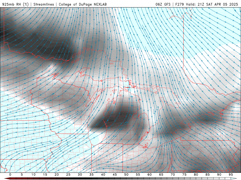Viewport: 241px width, 180px height.
Task: Click the "65" colorbar scale label
Action: 161,175
